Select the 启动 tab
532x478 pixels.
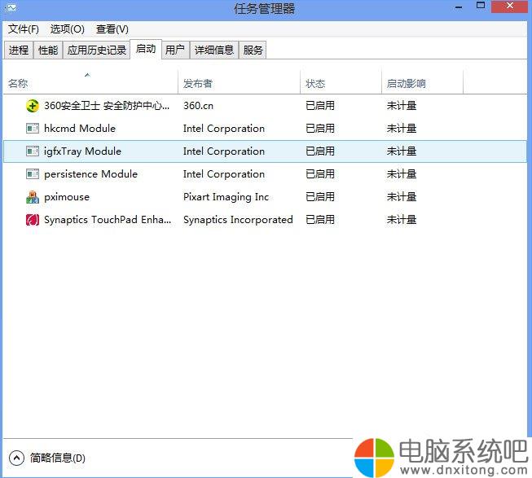click(146, 49)
